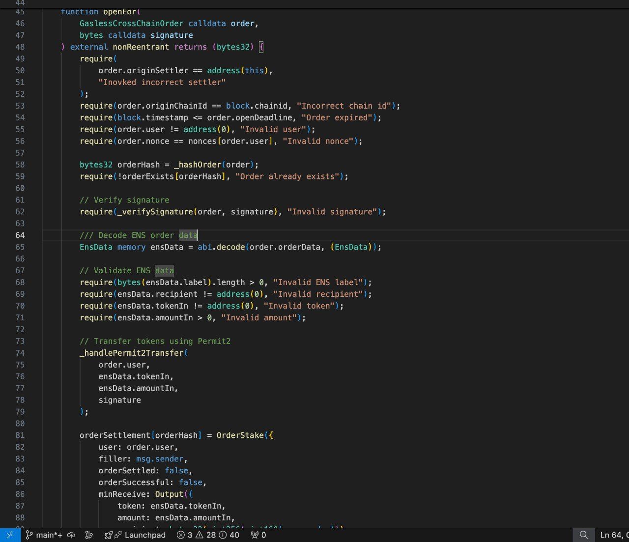This screenshot has height=542, width=629.
Task: Click the cloud publish/sync changes icon
Action: point(71,535)
